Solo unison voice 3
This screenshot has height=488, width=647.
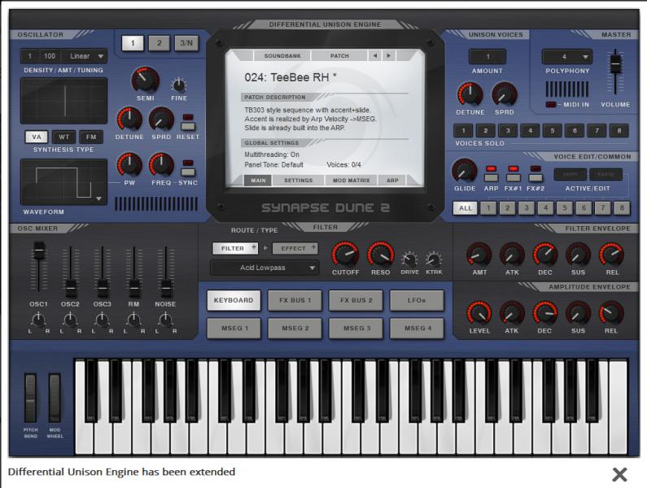click(x=508, y=131)
